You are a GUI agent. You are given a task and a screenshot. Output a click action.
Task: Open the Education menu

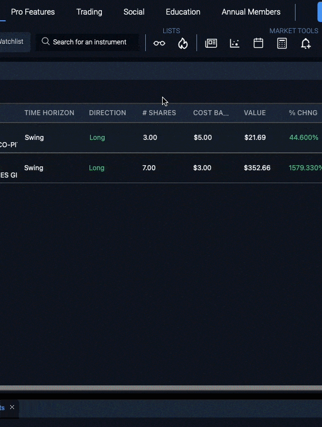tap(183, 12)
